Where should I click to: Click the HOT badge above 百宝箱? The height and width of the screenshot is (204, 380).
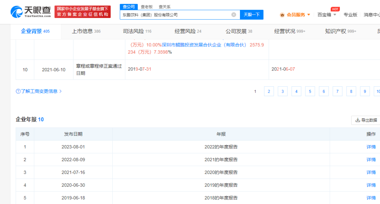coord(335,9)
